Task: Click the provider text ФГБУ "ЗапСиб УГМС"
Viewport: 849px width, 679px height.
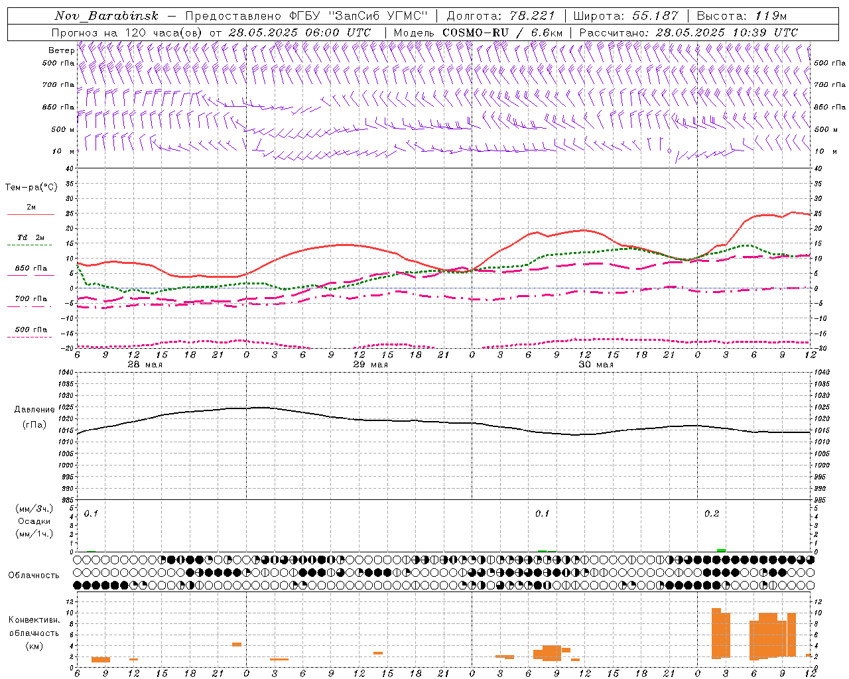Action: click(x=359, y=16)
